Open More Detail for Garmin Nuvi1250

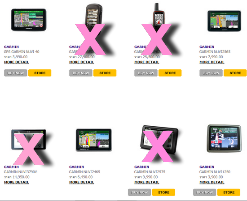click(212, 182)
